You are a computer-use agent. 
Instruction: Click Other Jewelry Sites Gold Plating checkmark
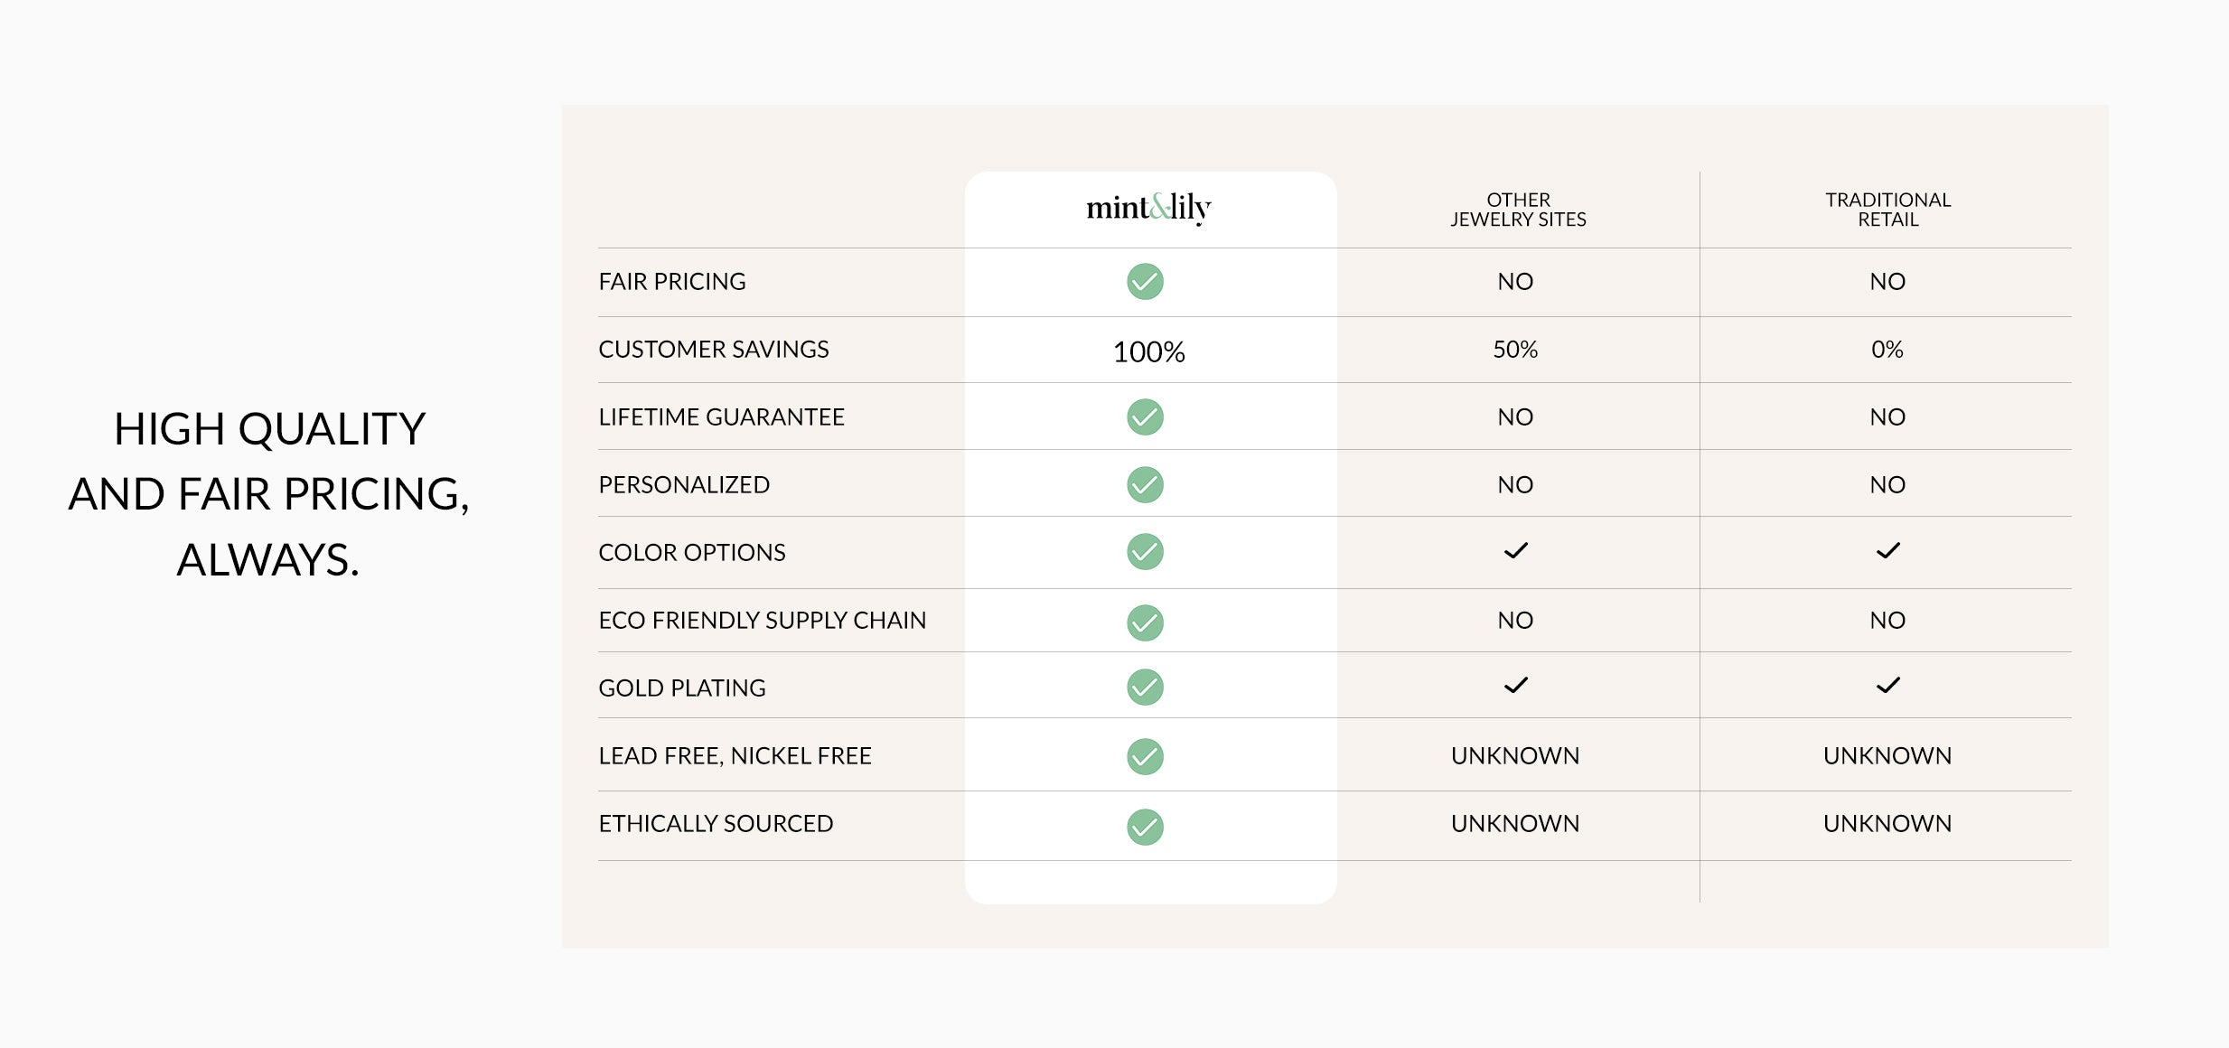click(x=1515, y=685)
